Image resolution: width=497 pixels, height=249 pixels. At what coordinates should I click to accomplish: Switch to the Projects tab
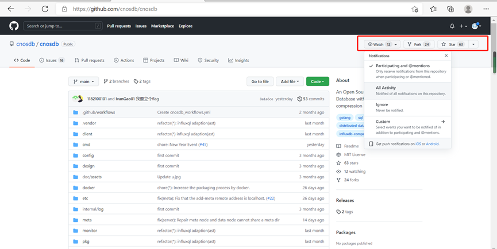coord(154,60)
